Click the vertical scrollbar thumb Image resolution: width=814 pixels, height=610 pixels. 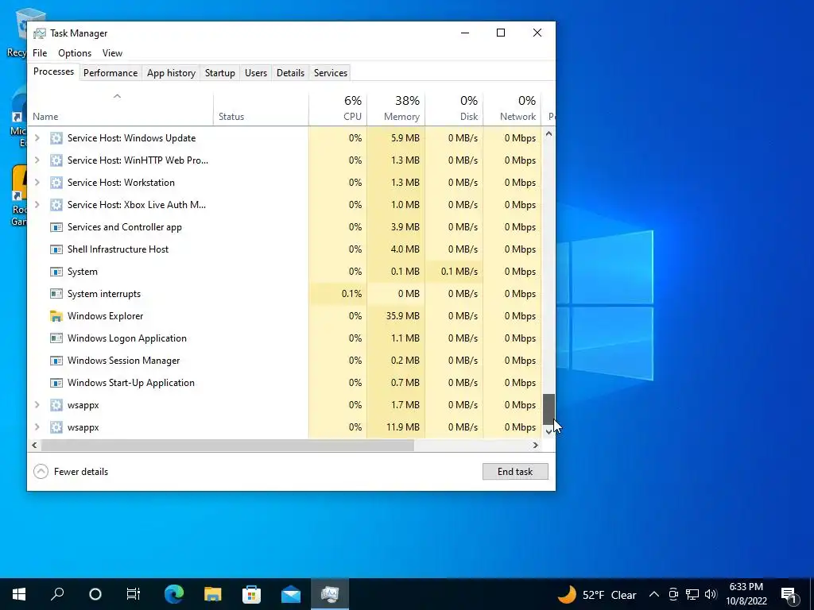[548, 409]
